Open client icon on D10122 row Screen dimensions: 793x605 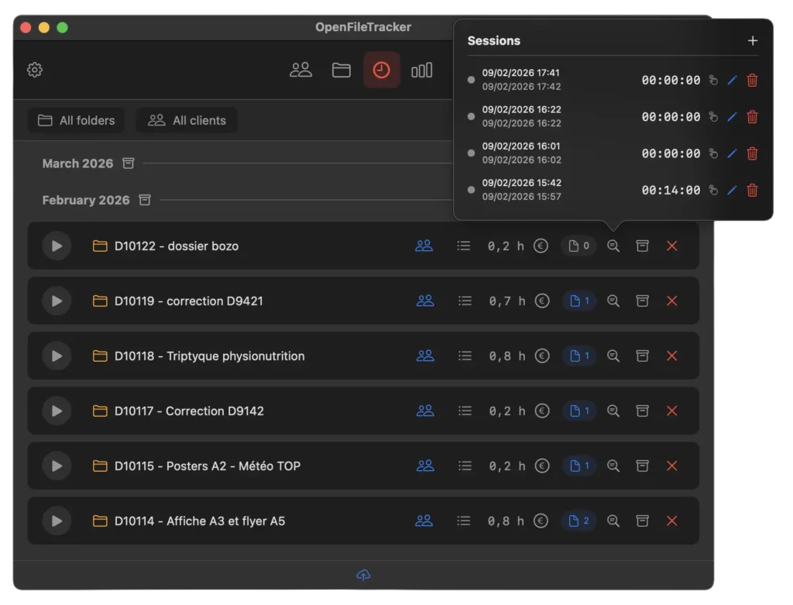424,246
